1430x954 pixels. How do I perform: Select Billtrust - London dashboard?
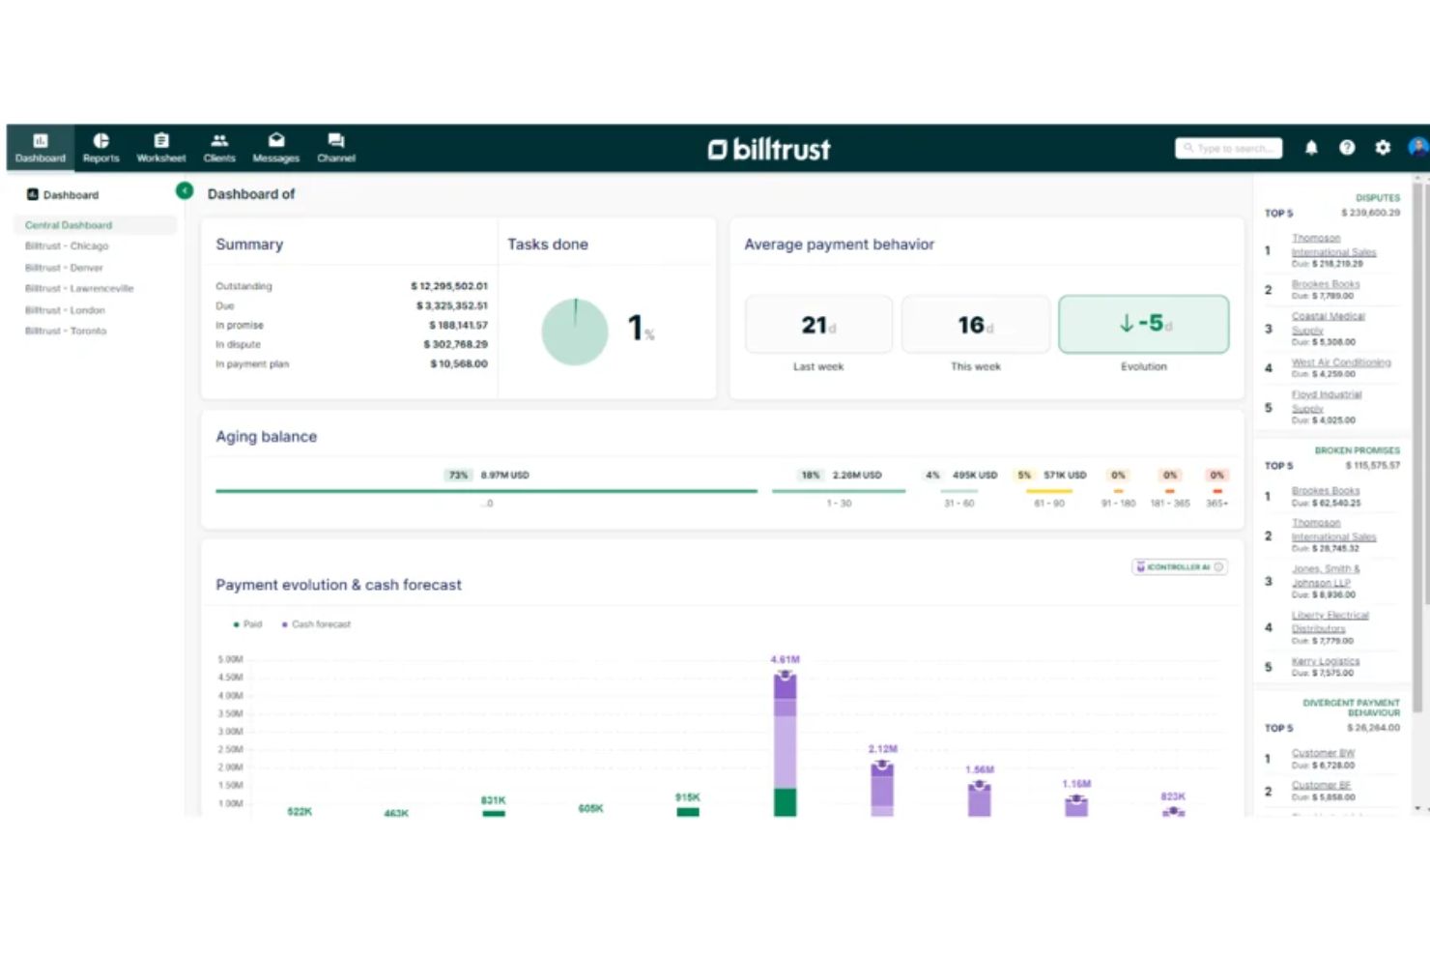pyautogui.click(x=65, y=310)
